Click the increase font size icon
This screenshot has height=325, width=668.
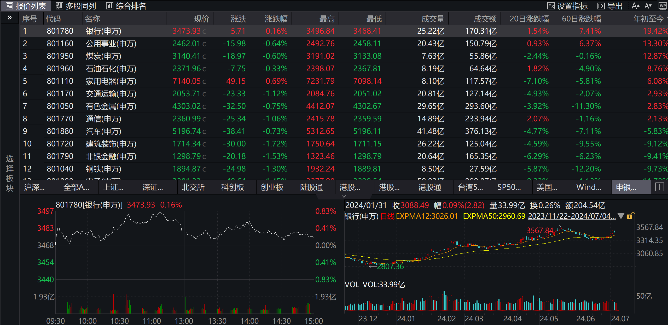[636, 6]
